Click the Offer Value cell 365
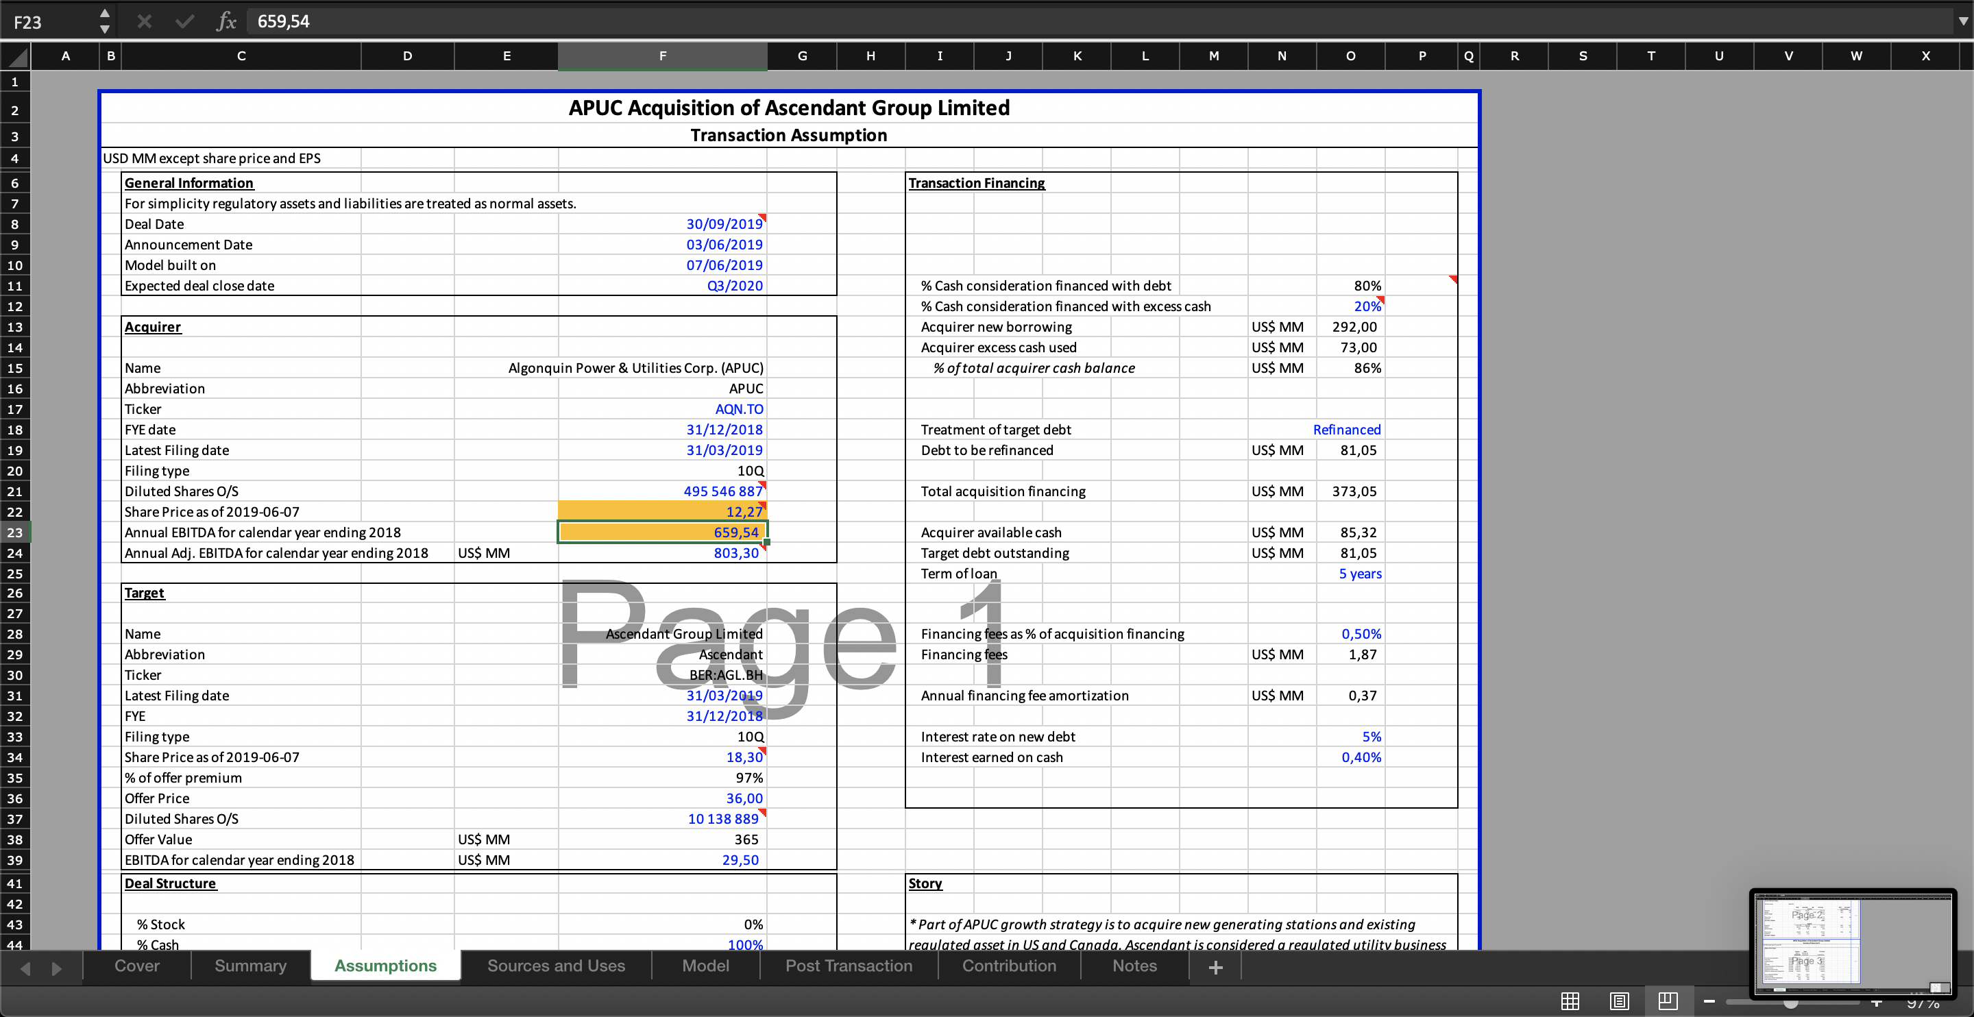This screenshot has height=1017, width=1974. click(x=663, y=840)
